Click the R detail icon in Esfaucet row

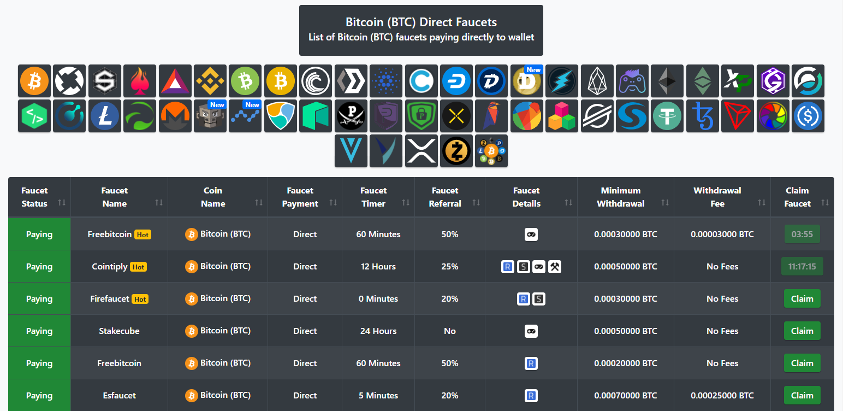(x=531, y=396)
